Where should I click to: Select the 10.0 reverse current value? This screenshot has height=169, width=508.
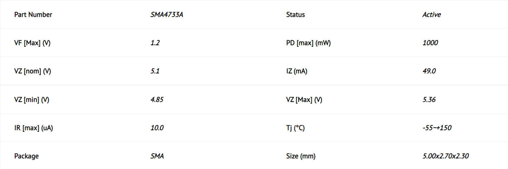coord(157,128)
